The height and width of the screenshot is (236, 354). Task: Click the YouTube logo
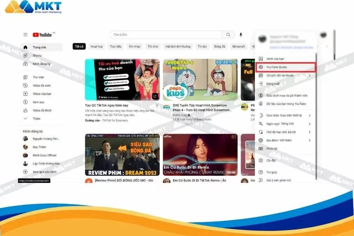[x=42, y=35]
